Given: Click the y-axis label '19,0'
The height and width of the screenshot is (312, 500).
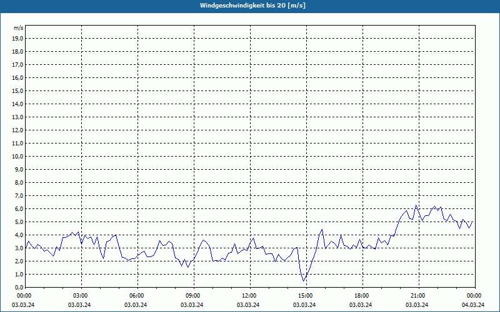Looking at the screenshot, I should 18,39.
